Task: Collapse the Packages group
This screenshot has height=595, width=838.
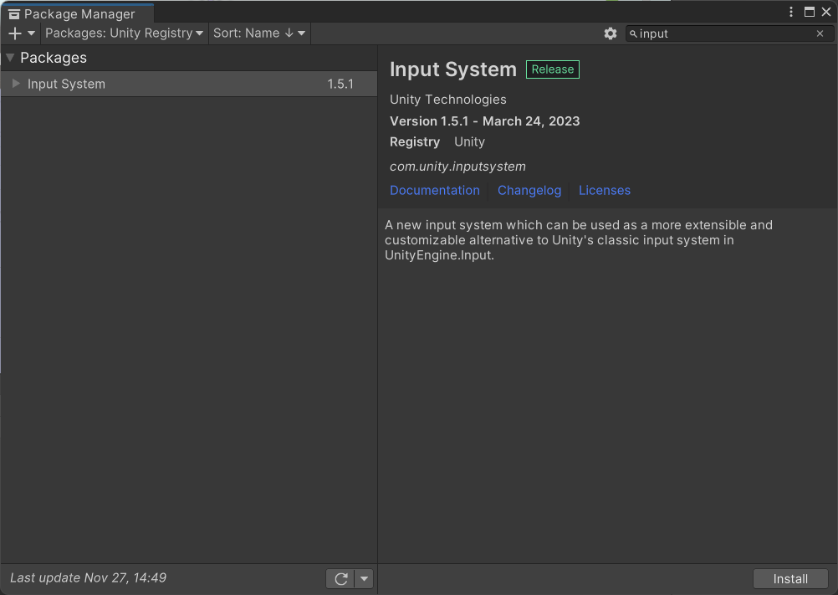Action: tap(10, 58)
